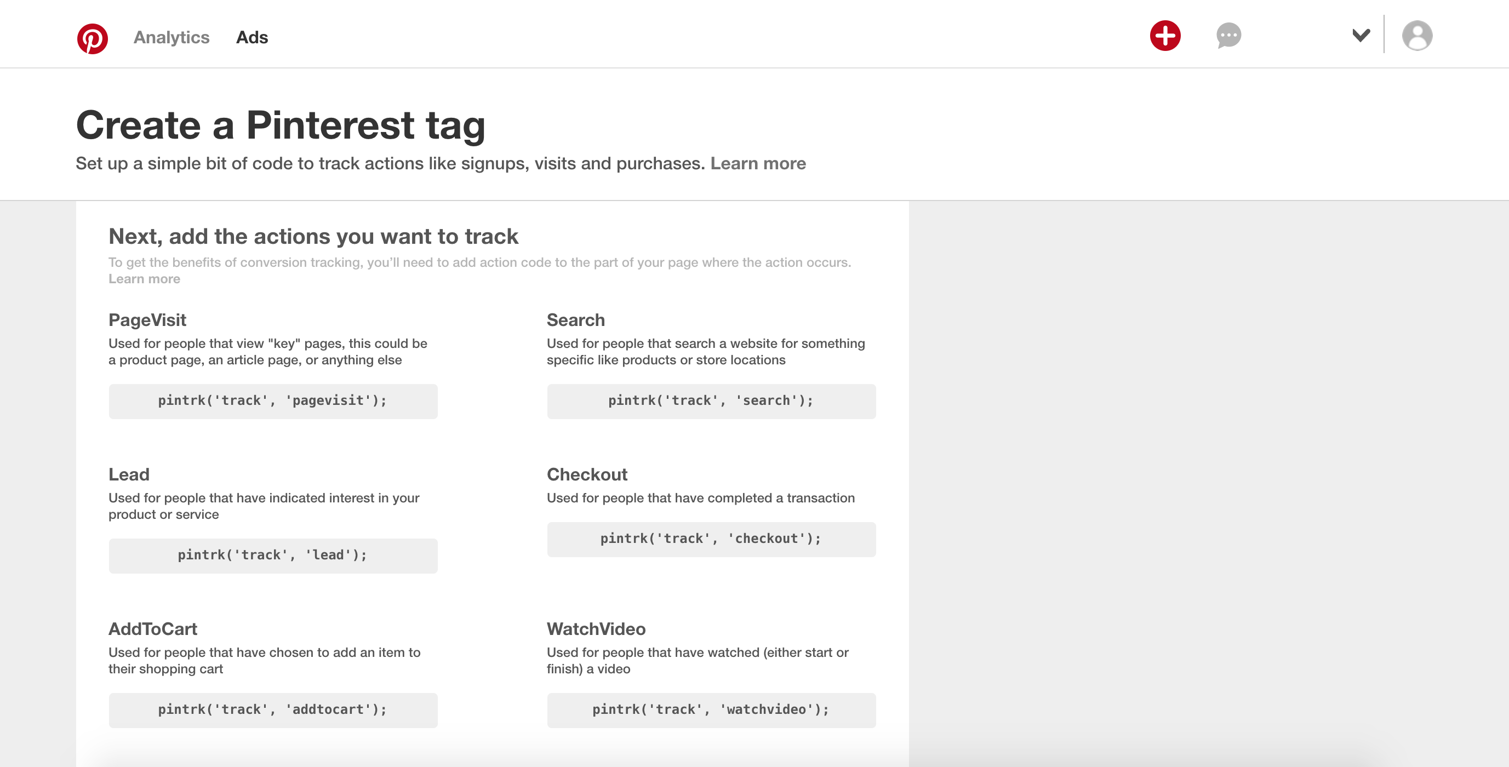Click the Pinterest logo icon

[x=93, y=38]
